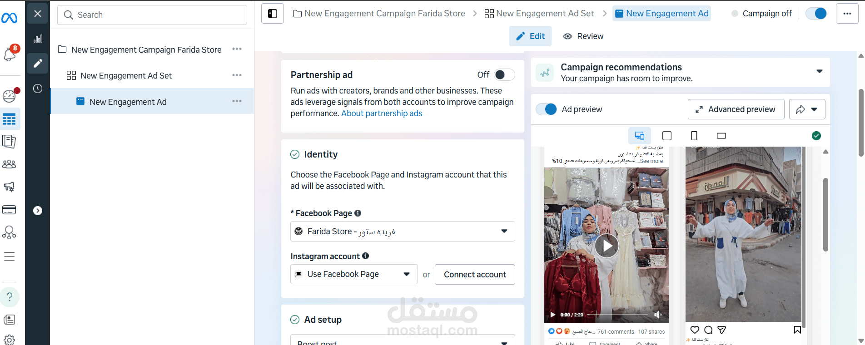This screenshot has width=865, height=345.
Task: Open the help question mark icon
Action: click(10, 297)
